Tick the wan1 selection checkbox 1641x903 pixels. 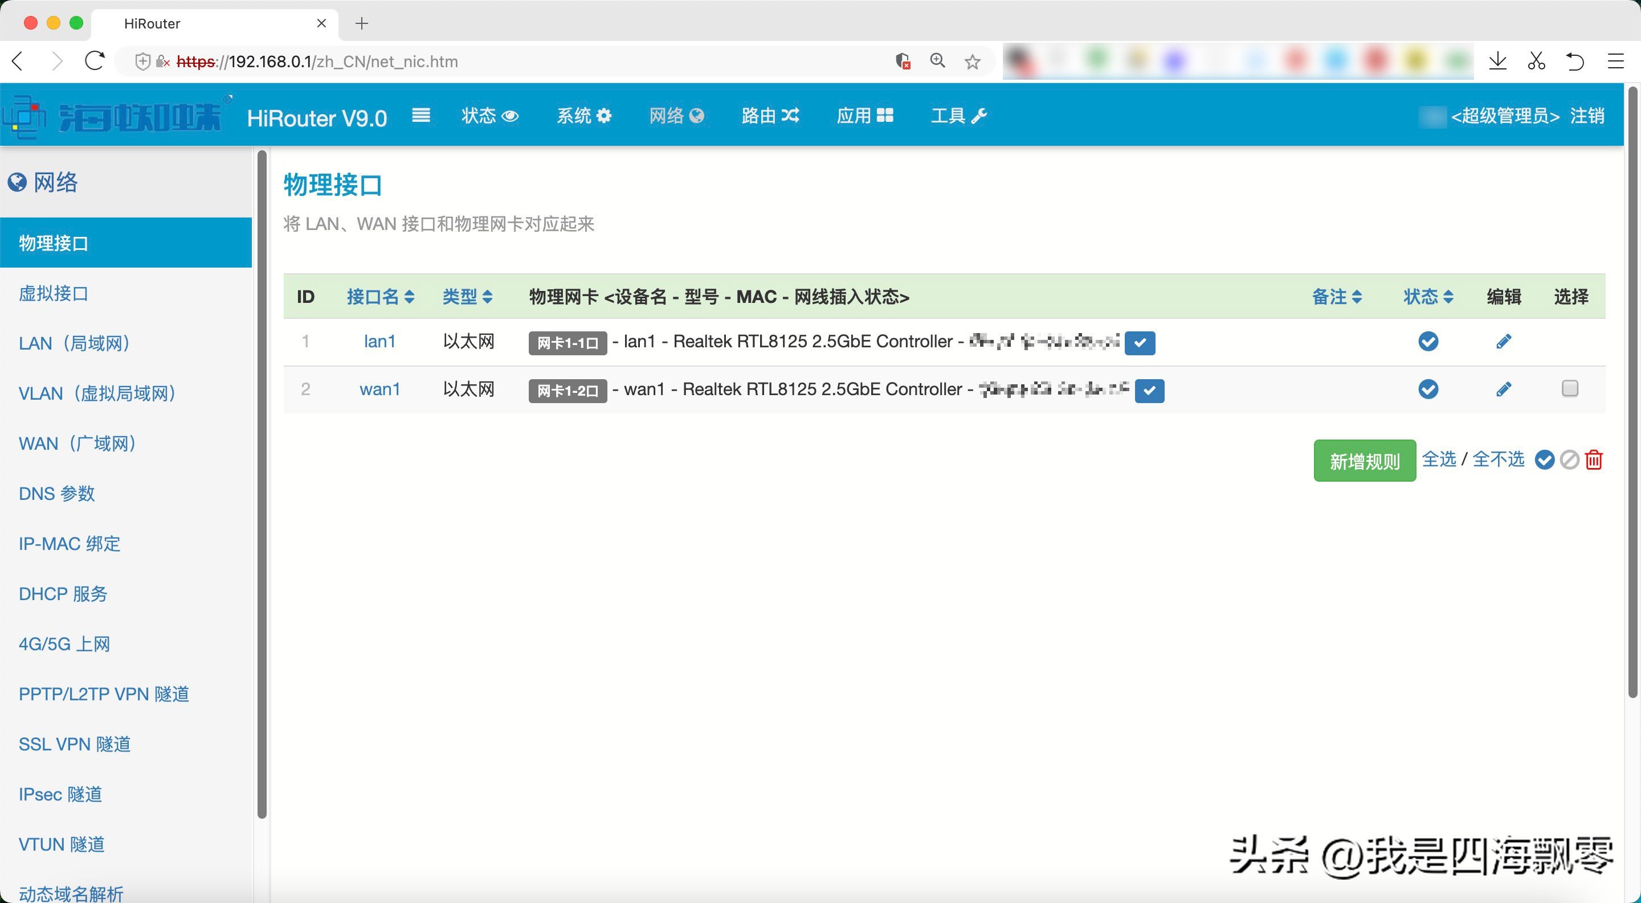pyautogui.click(x=1570, y=388)
